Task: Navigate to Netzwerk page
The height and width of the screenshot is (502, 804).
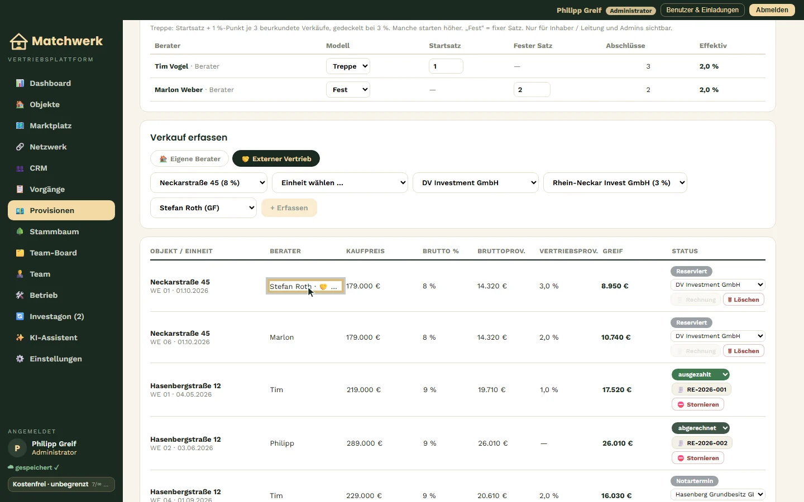Action: pyautogui.click(x=61, y=147)
